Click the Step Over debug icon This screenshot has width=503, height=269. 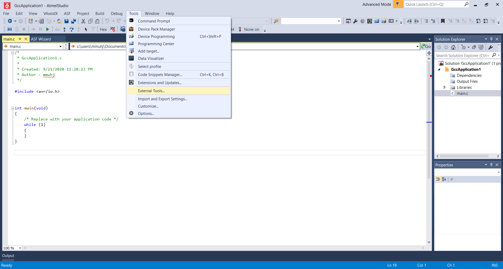coord(72,29)
